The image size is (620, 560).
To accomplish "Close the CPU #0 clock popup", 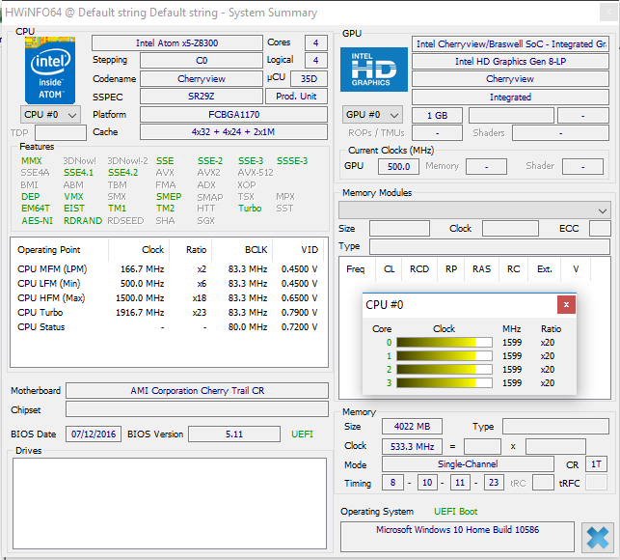I will click(566, 304).
